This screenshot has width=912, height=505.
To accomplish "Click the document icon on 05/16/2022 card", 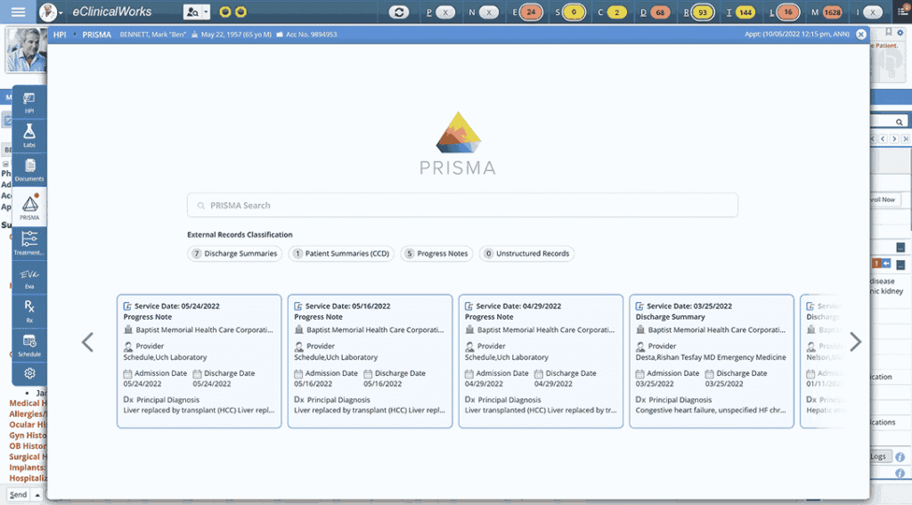I will [x=297, y=306].
